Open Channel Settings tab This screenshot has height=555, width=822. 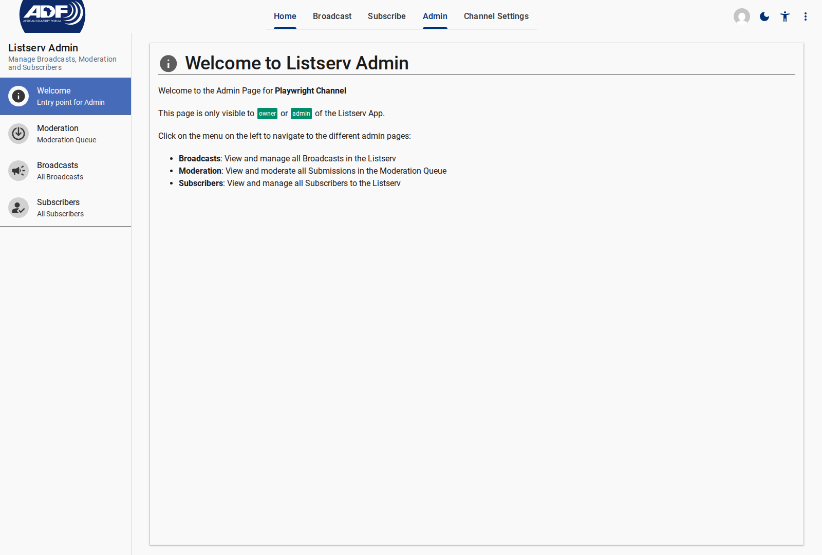coord(496,16)
